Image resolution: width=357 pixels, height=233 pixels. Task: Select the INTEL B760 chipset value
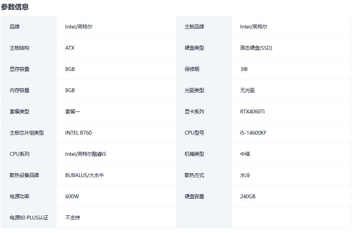pos(78,133)
